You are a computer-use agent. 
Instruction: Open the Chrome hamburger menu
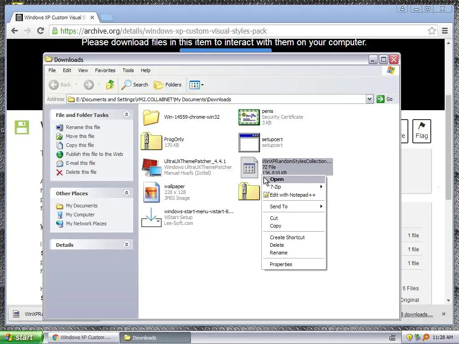click(445, 31)
